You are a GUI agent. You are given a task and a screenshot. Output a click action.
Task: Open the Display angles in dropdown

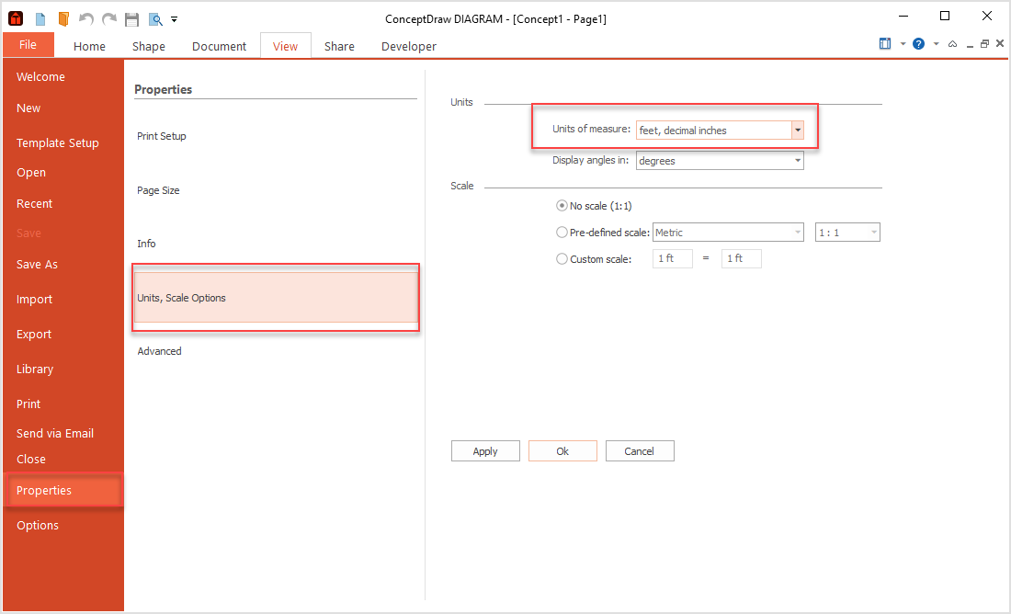point(798,161)
